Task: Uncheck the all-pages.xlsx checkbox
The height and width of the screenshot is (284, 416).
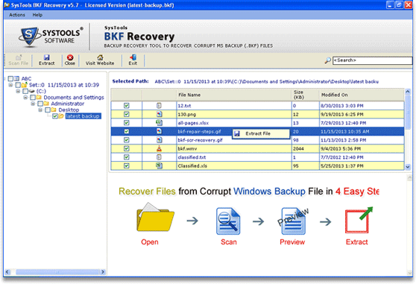Action: point(127,123)
